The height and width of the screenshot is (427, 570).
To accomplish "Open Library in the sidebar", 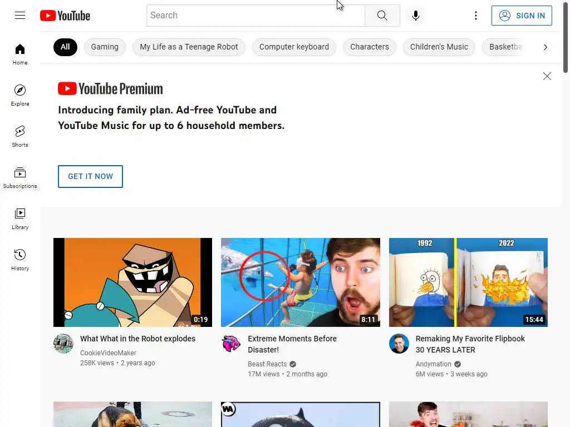I will [x=20, y=219].
